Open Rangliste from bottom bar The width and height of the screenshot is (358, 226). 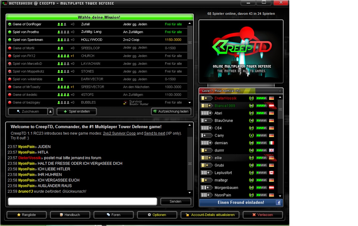coord(26,215)
